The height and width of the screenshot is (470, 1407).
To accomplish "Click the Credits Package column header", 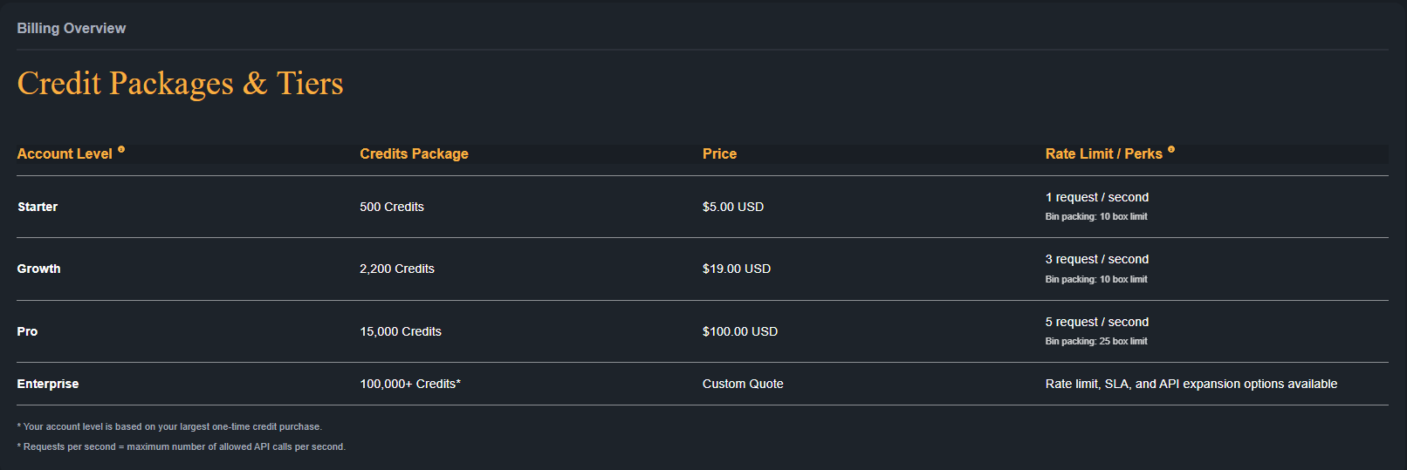I will pos(414,153).
